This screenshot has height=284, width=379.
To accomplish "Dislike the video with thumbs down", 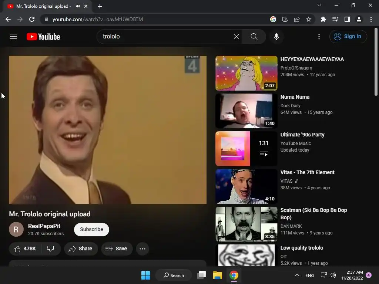I will [50, 249].
